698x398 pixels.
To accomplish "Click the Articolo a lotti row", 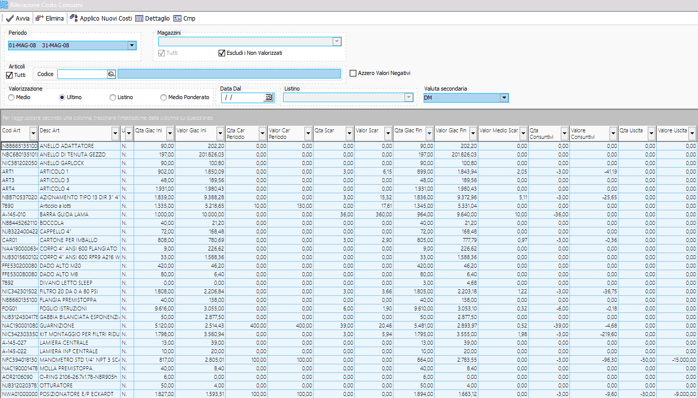I will pyautogui.click(x=349, y=206).
